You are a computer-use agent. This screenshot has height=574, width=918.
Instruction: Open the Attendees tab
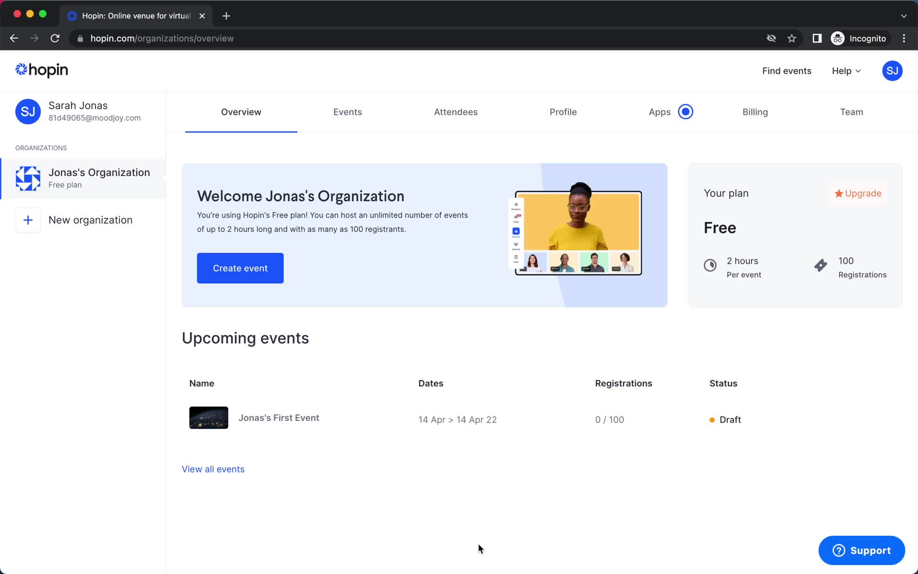click(x=456, y=112)
